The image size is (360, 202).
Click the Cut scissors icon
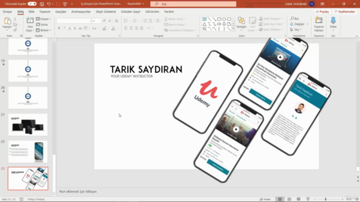coord(15,19)
